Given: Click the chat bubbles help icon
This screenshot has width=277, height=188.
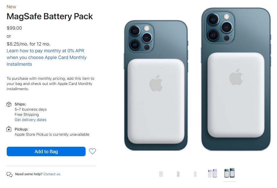Looking at the screenshot, I should point(9,174).
